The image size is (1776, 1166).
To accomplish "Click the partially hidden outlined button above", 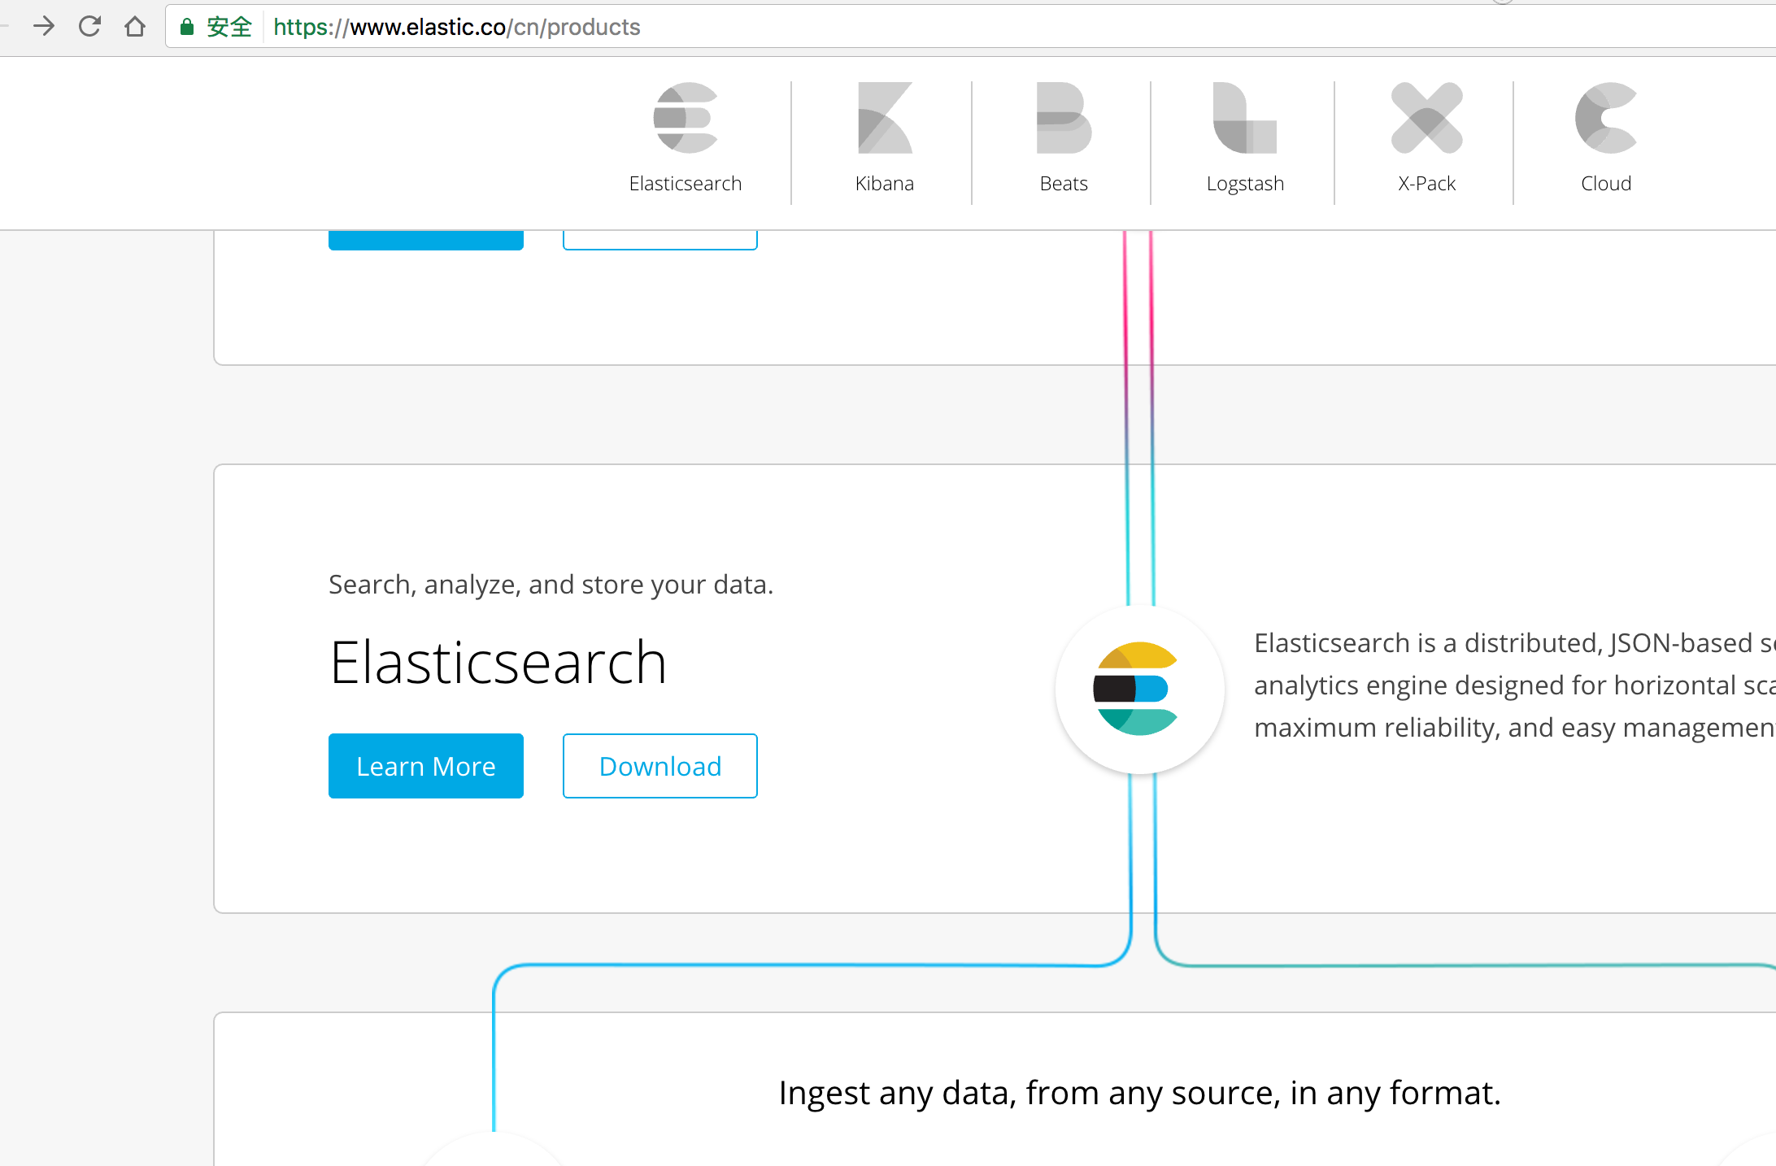I will [x=659, y=241].
